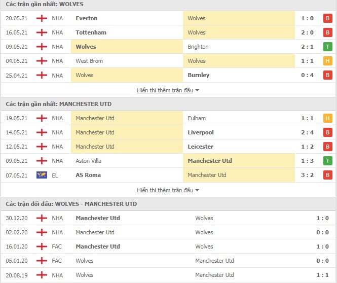Open the 16.01.20 FAC Manchester Utd–Wolves match
This screenshot has height=283, width=337.
coord(168,246)
